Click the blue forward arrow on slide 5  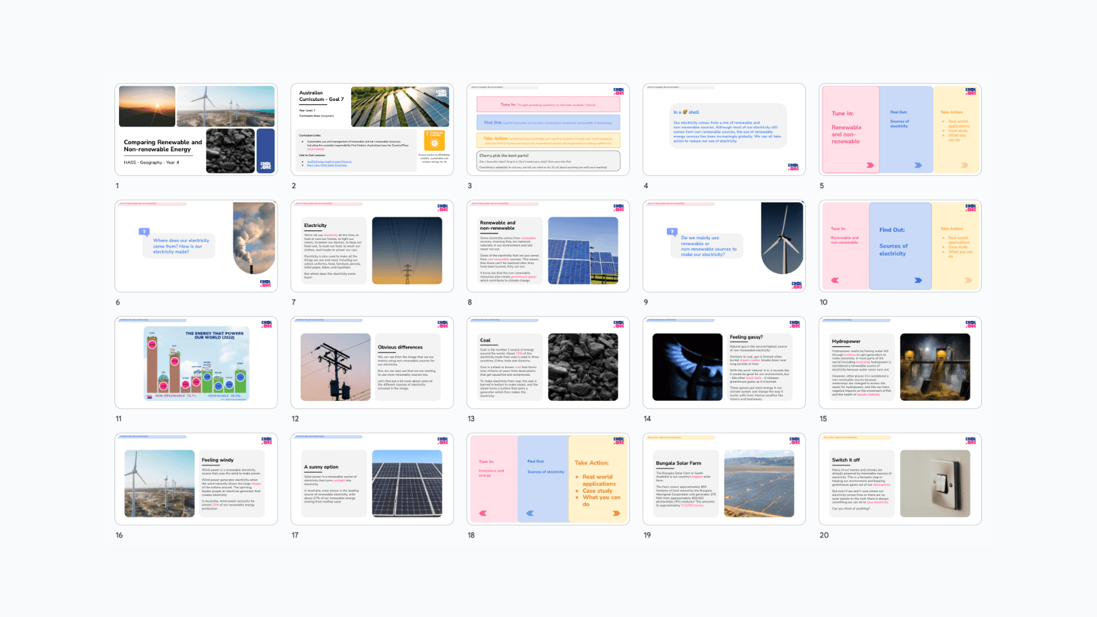(x=918, y=166)
